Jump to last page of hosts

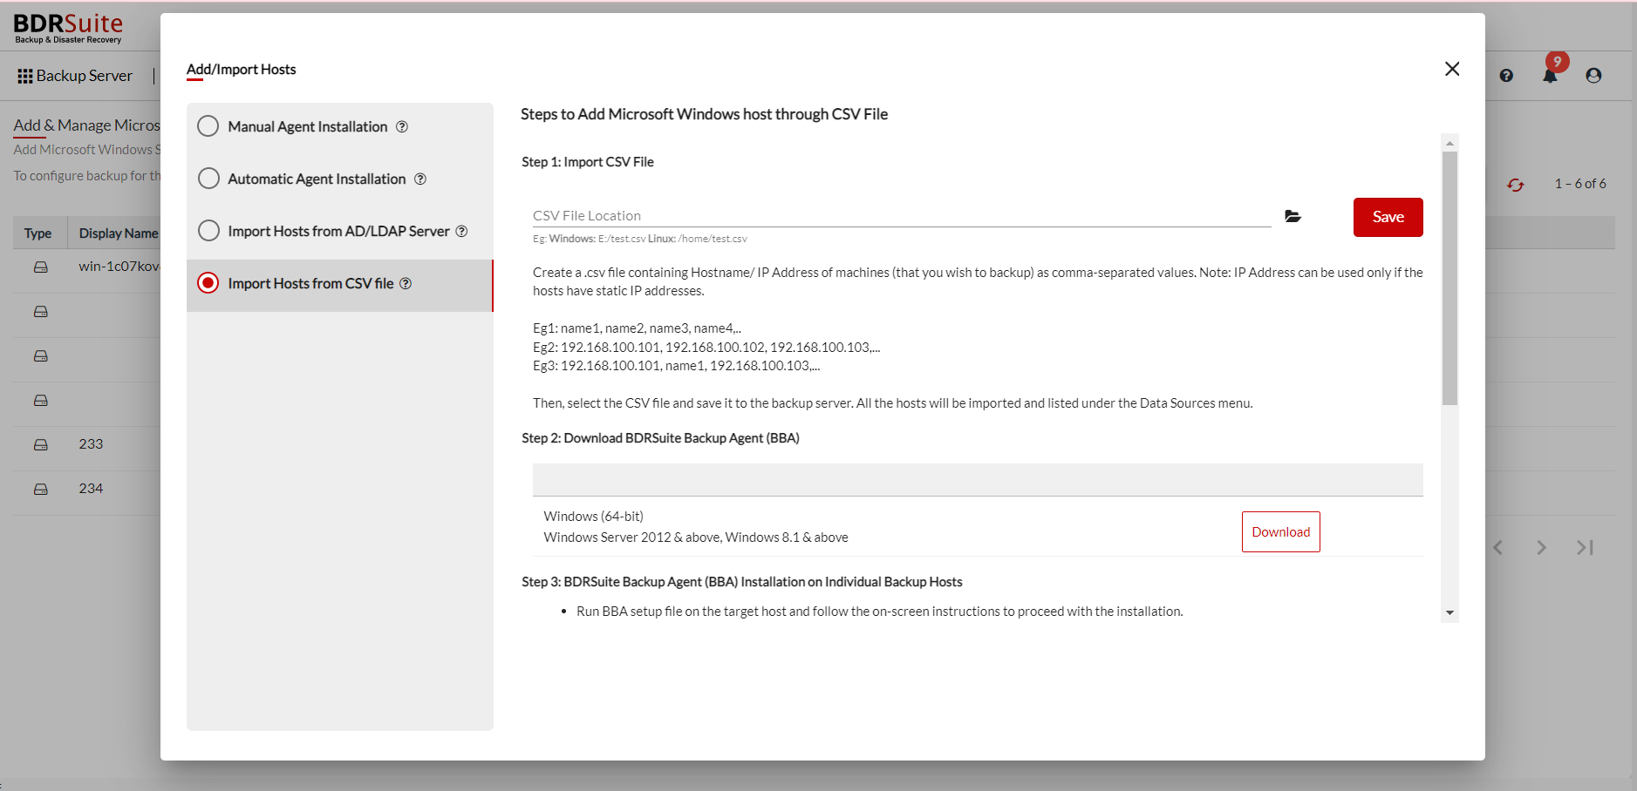1585,547
